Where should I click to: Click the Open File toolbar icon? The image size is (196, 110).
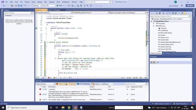[16, 5]
